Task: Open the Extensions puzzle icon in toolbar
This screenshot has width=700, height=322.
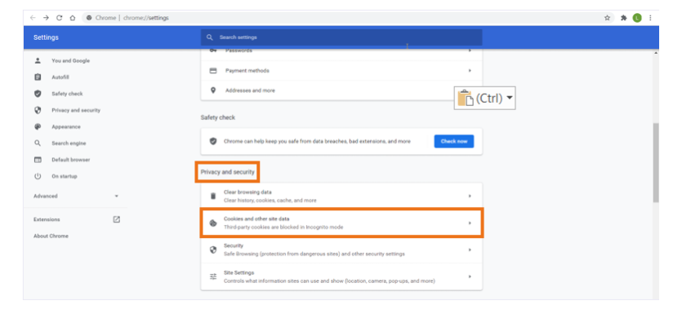Action: coord(624,18)
